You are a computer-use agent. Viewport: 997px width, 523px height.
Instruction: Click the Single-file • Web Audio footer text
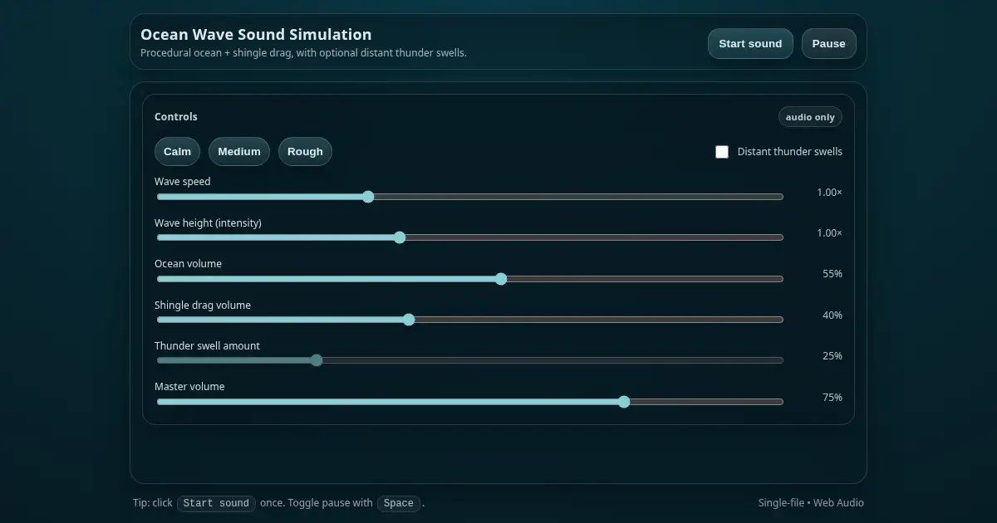[x=811, y=503]
